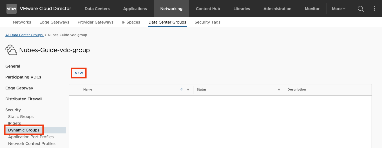The image size is (382, 148).
Task: Click the VMware Cloud Director product title
Action: (45, 9)
